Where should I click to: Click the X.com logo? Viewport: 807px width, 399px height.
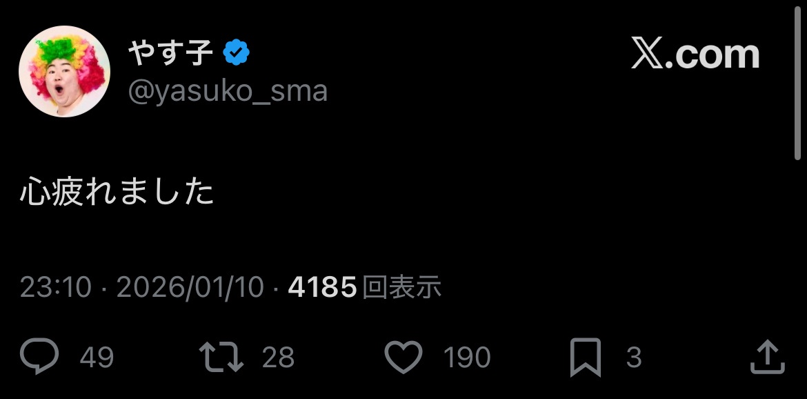(695, 54)
